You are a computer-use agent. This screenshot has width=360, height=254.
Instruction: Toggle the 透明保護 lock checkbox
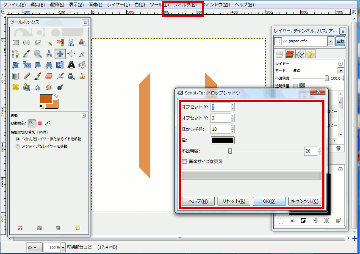tap(295, 85)
